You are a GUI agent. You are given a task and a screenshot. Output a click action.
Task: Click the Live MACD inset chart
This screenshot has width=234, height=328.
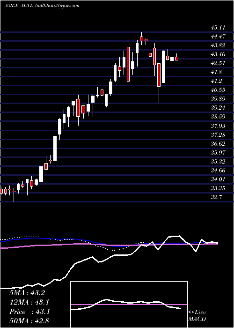click(x=129, y=305)
